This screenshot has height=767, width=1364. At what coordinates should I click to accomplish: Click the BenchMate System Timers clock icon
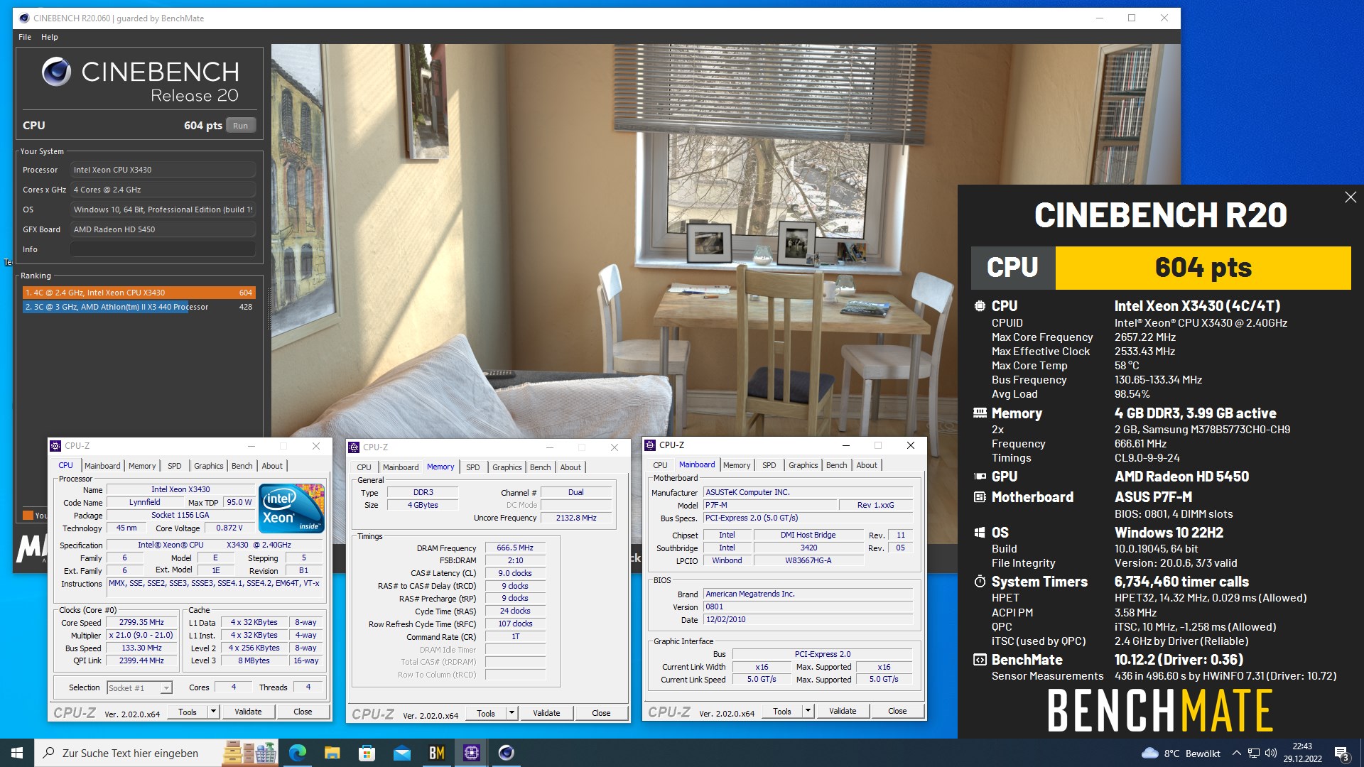[980, 582]
